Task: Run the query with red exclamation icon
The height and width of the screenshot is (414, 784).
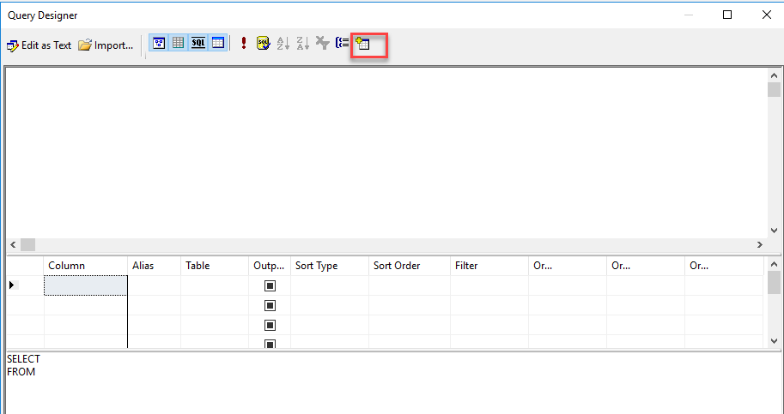Action: (x=244, y=44)
